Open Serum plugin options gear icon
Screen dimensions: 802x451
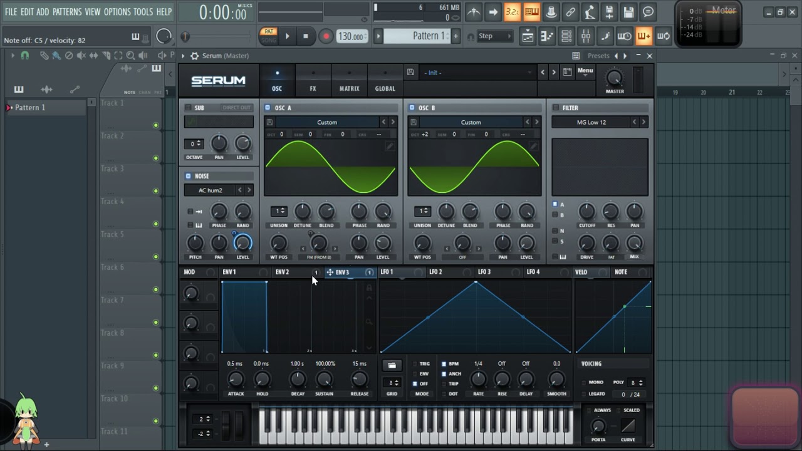pyautogui.click(x=194, y=56)
